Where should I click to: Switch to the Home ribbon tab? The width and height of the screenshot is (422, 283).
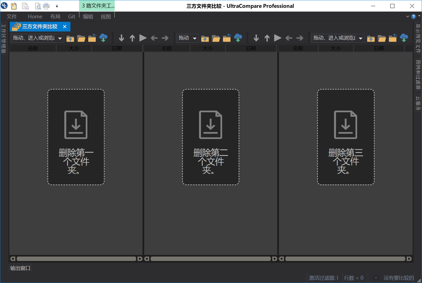click(35, 17)
